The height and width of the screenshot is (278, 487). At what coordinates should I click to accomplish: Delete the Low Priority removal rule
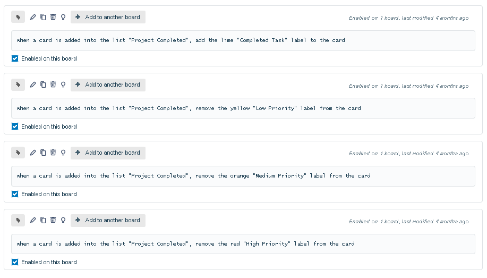53,85
